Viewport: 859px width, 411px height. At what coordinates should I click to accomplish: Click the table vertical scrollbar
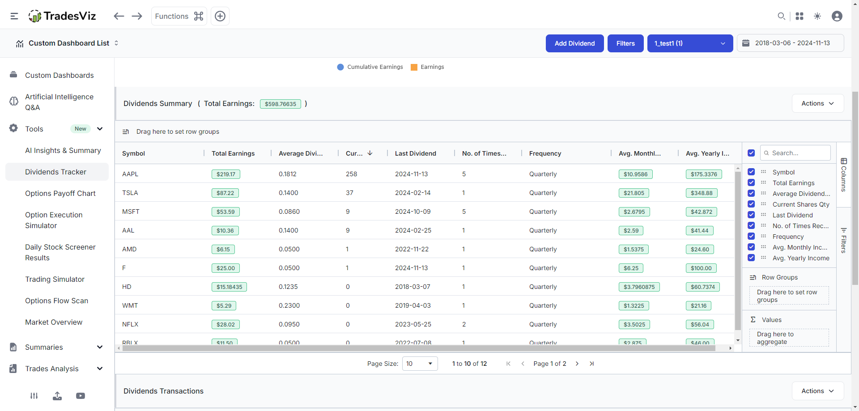tap(738, 250)
